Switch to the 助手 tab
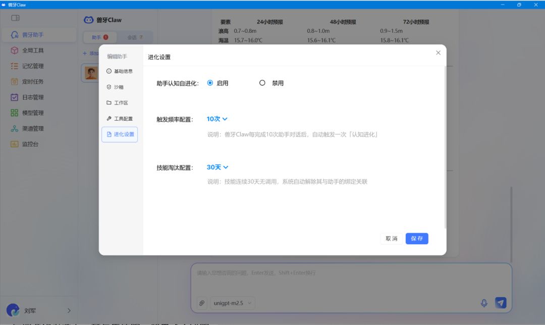545x325 pixels. (100, 37)
